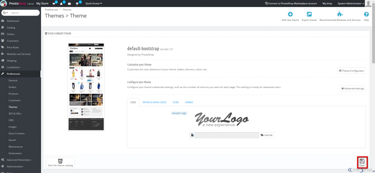Click the Dashboard sidebar icon
The height and width of the screenshot is (173, 375).
coord(3,21)
